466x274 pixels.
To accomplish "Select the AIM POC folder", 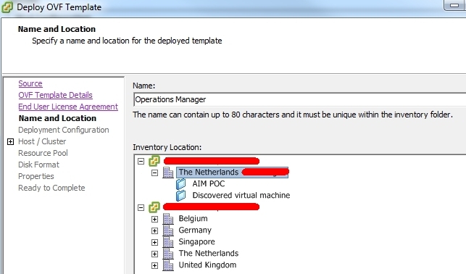I will [x=208, y=183].
